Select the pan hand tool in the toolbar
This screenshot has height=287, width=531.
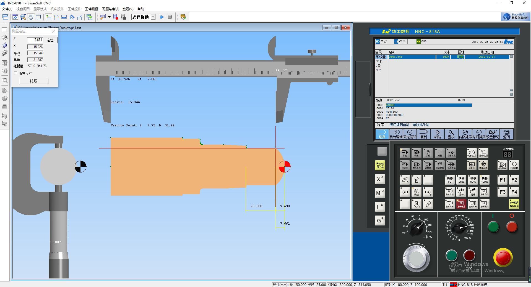pos(31,17)
